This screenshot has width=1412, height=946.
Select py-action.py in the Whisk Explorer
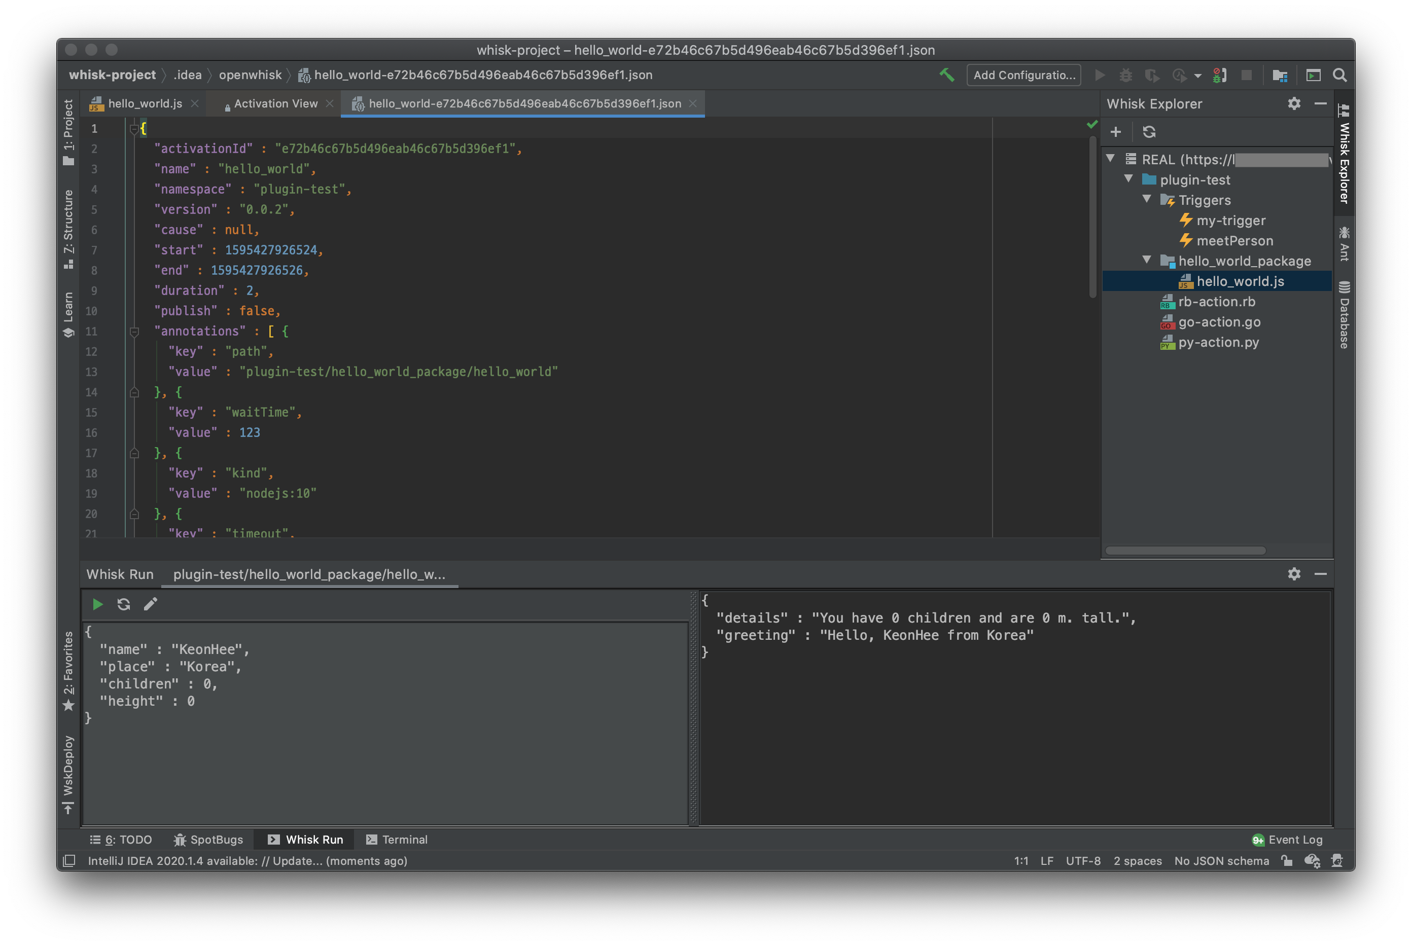coord(1219,342)
